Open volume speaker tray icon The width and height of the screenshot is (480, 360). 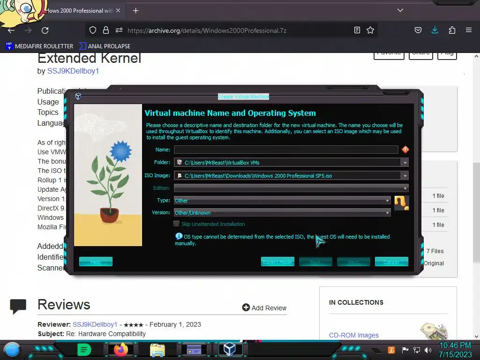click(x=428, y=350)
